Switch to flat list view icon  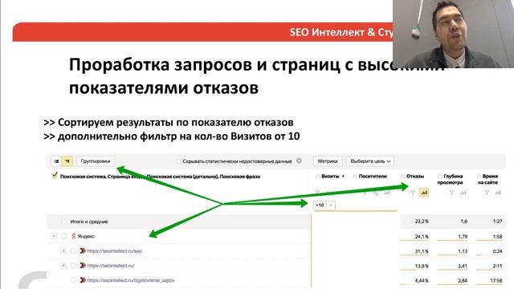point(56,161)
